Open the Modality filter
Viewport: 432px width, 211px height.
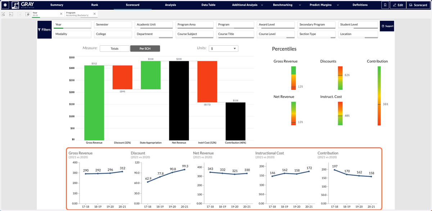click(x=72, y=34)
